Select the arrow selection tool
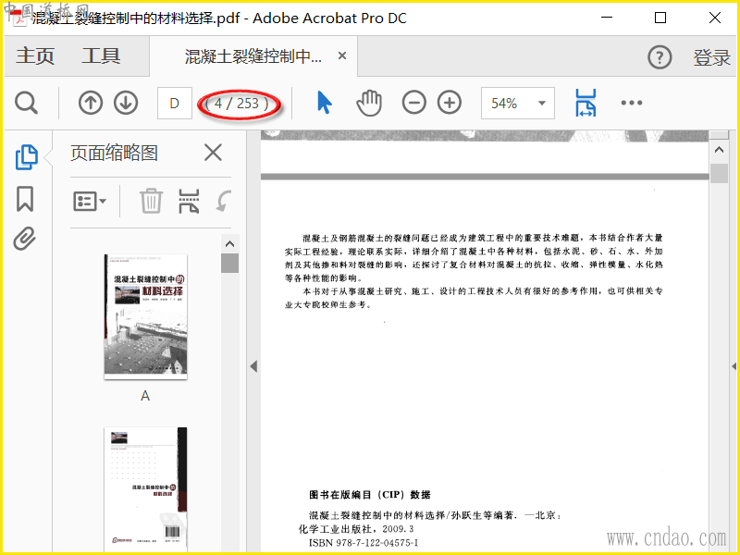 coord(325,103)
